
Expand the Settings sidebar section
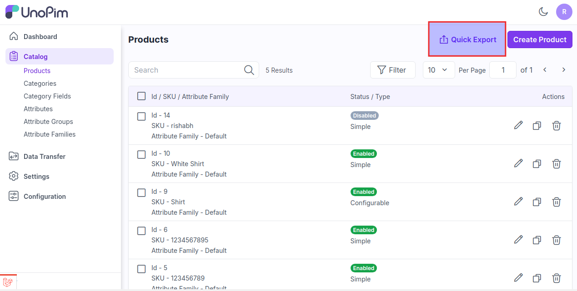click(36, 177)
